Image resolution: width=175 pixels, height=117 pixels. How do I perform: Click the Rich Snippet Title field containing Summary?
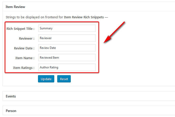point(67,28)
